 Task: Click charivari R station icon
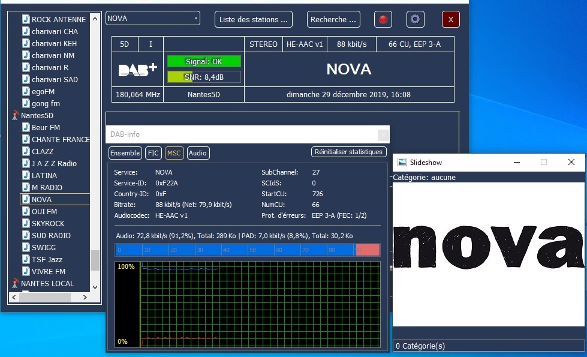pos(26,67)
